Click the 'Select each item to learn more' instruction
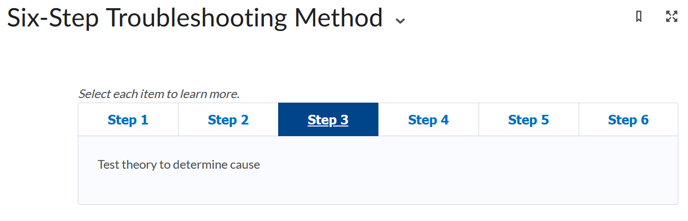The height and width of the screenshot is (221, 688). coord(159,94)
